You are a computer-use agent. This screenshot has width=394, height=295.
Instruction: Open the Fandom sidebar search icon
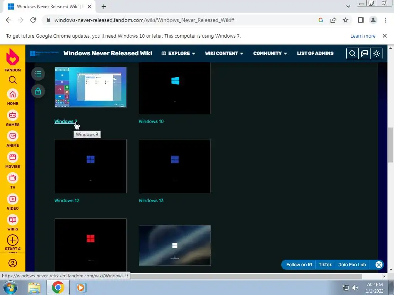(x=13, y=80)
